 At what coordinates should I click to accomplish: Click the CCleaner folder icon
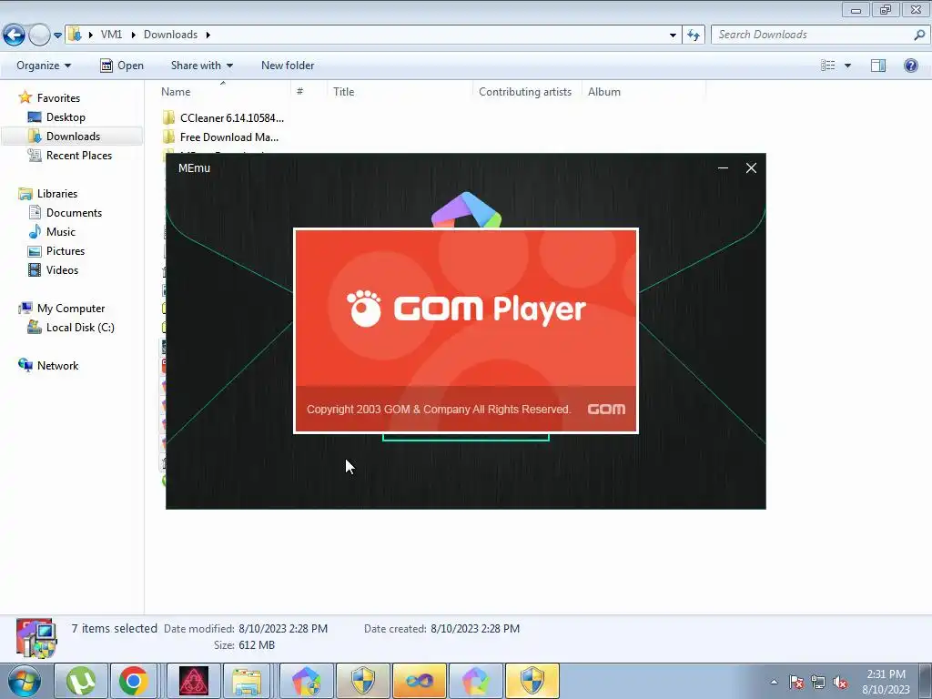(168, 117)
